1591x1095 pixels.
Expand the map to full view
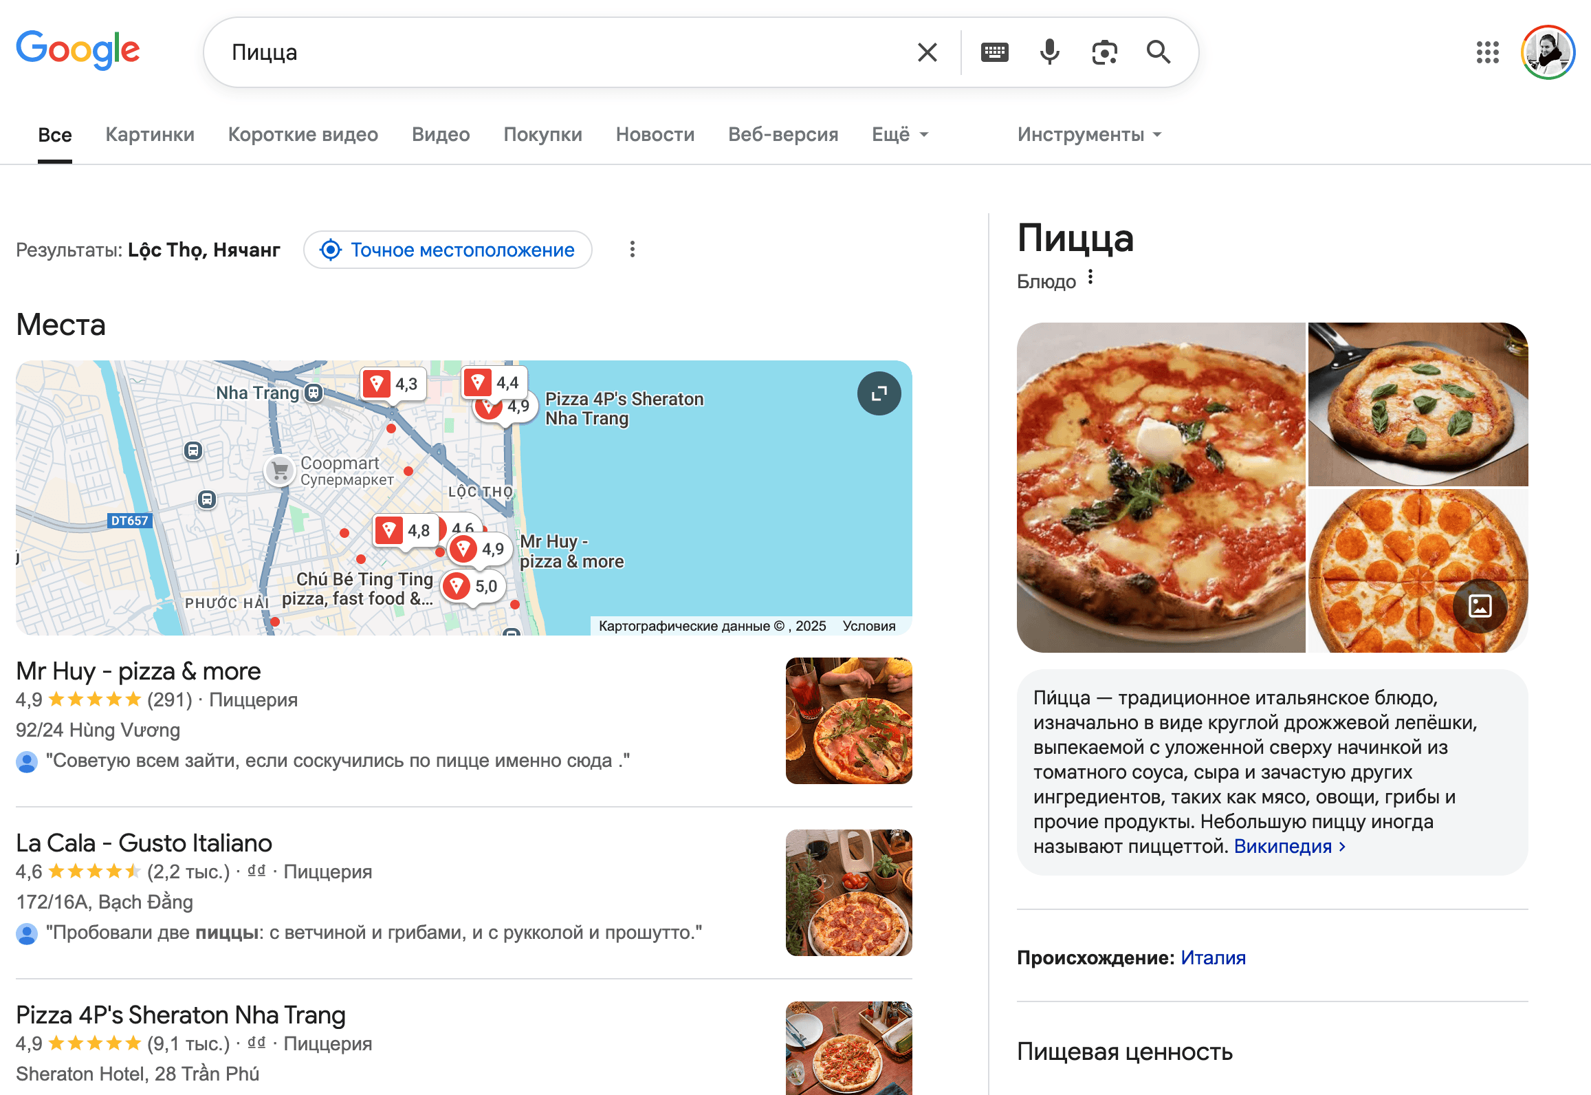coord(879,393)
